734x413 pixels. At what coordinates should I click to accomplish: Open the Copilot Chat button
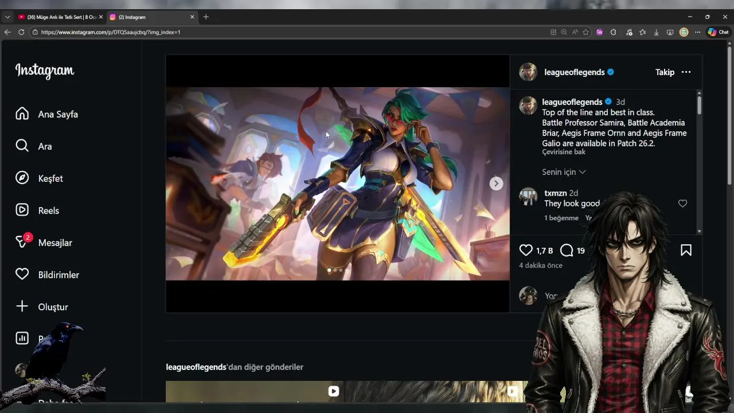point(718,32)
